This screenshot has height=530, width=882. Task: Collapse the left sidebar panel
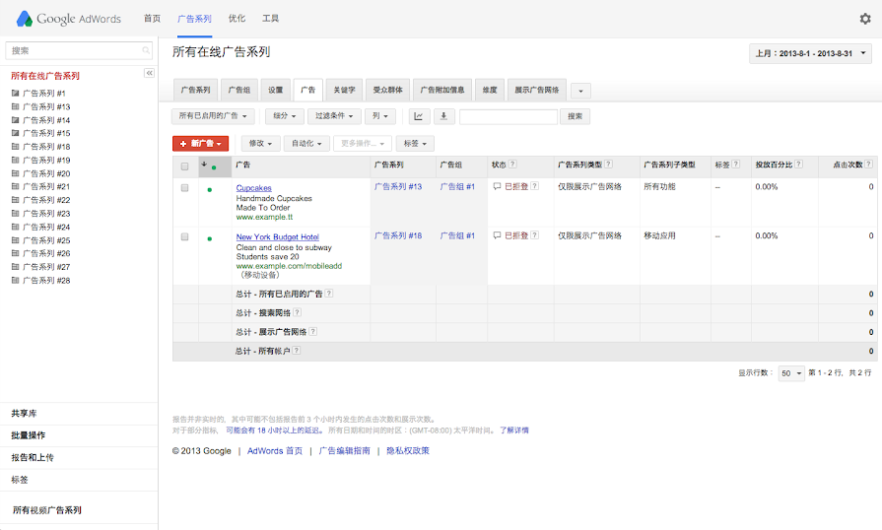[150, 74]
